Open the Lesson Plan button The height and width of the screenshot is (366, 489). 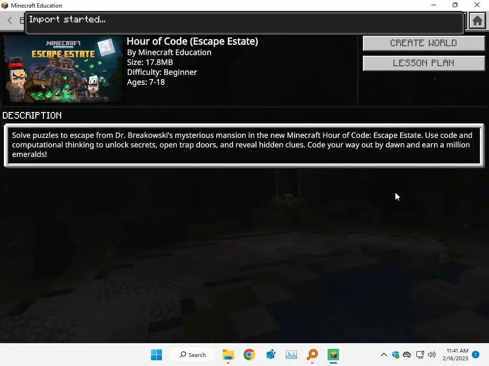tap(424, 63)
